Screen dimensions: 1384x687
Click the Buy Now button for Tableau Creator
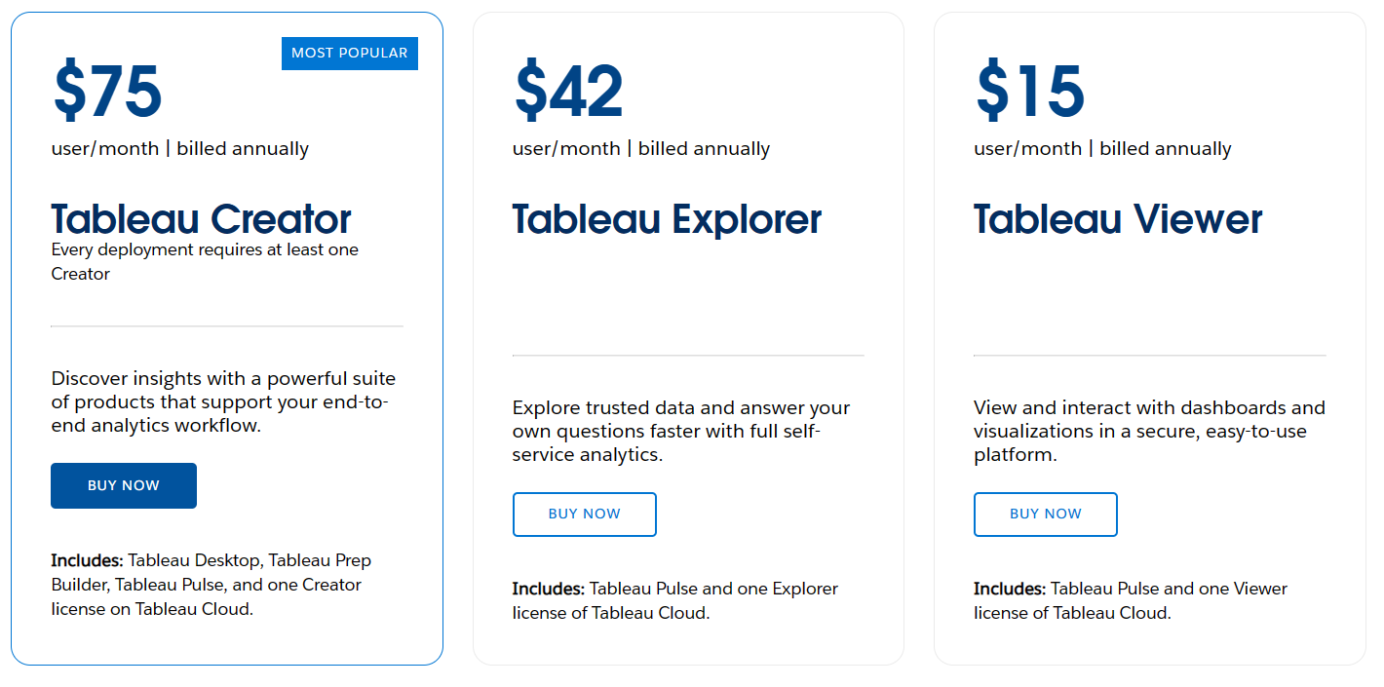coord(123,485)
